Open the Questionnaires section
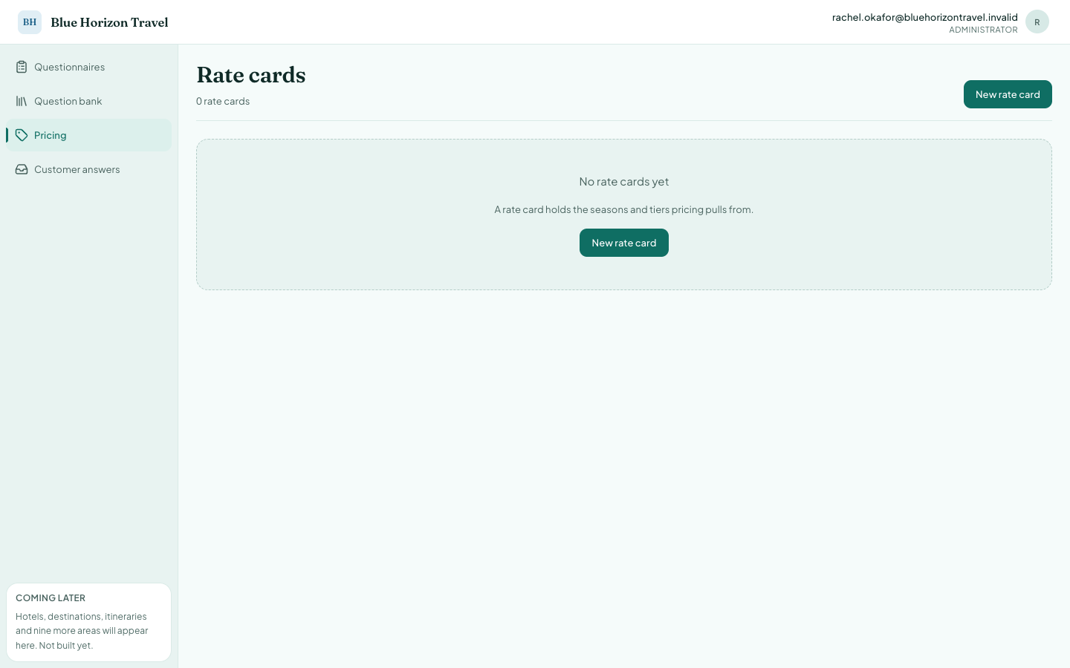The width and height of the screenshot is (1070, 668). click(x=89, y=67)
